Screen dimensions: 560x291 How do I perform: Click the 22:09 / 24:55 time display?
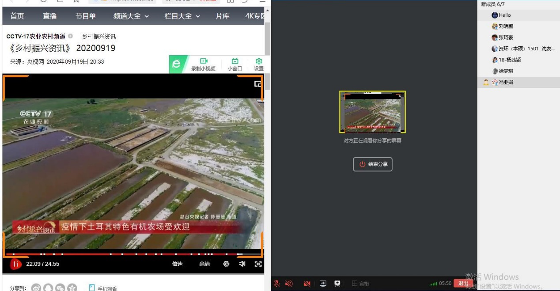point(43,264)
